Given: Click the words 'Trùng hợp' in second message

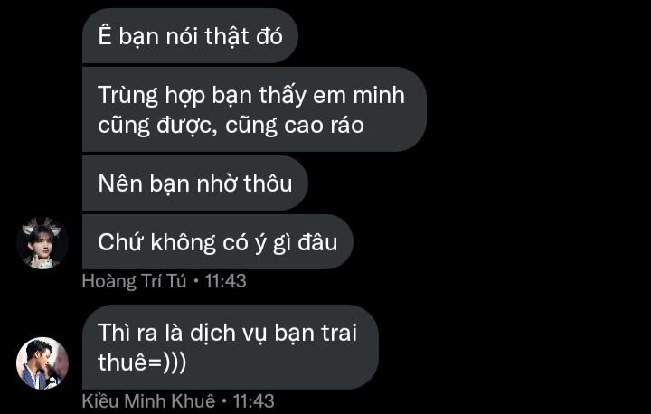Looking at the screenshot, I should coord(152,97).
